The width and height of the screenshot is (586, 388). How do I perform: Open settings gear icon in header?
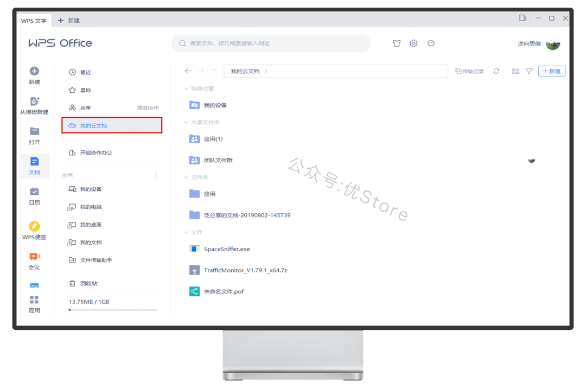[x=413, y=43]
